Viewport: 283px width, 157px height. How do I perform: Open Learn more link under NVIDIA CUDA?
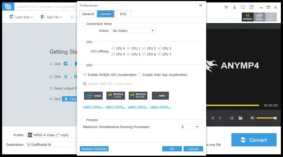coord(116,107)
